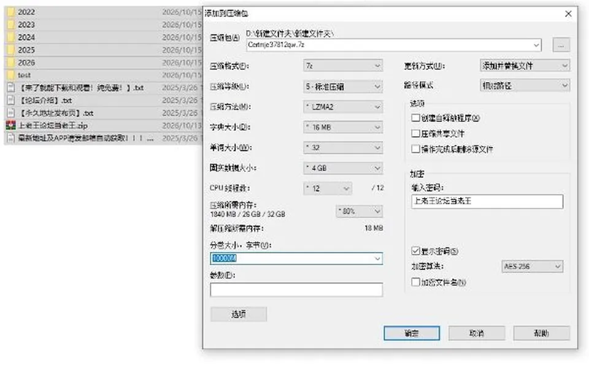The width and height of the screenshot is (589, 365).
Task: Open the 固实数据大小 4 GB dropdown
Action: point(343,168)
